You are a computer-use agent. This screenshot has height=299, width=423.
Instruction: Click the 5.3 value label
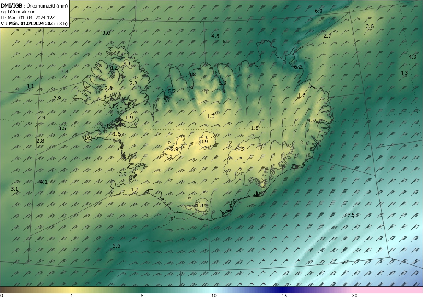[x=222, y=83]
